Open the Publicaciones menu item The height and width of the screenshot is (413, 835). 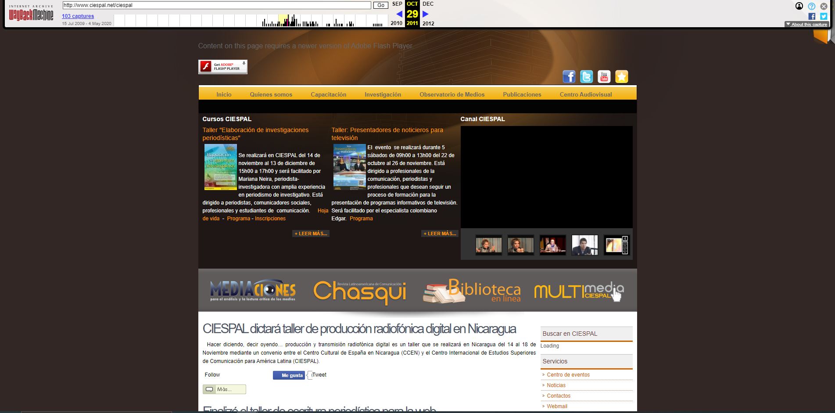coord(522,94)
